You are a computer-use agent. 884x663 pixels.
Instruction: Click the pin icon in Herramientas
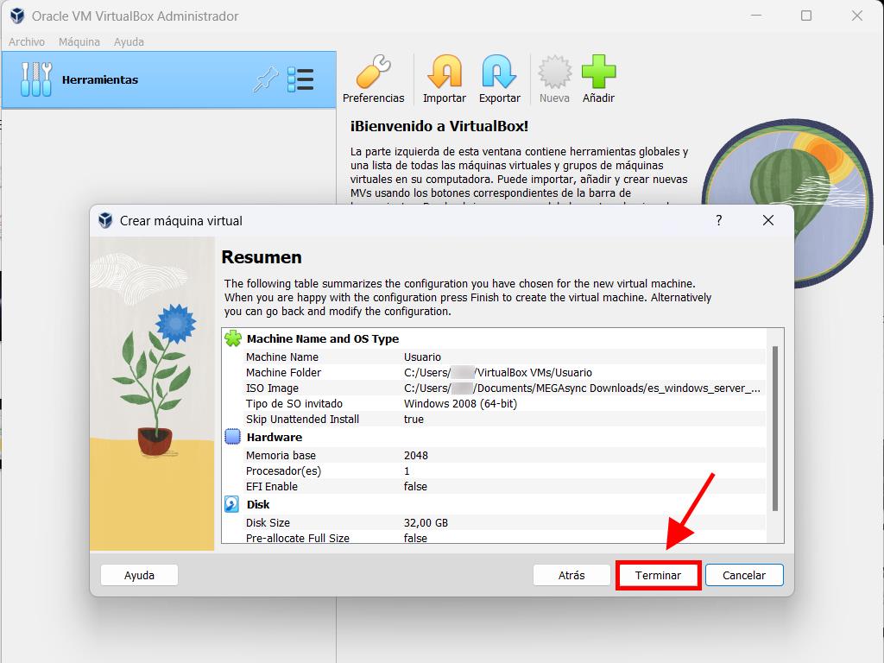(x=264, y=79)
